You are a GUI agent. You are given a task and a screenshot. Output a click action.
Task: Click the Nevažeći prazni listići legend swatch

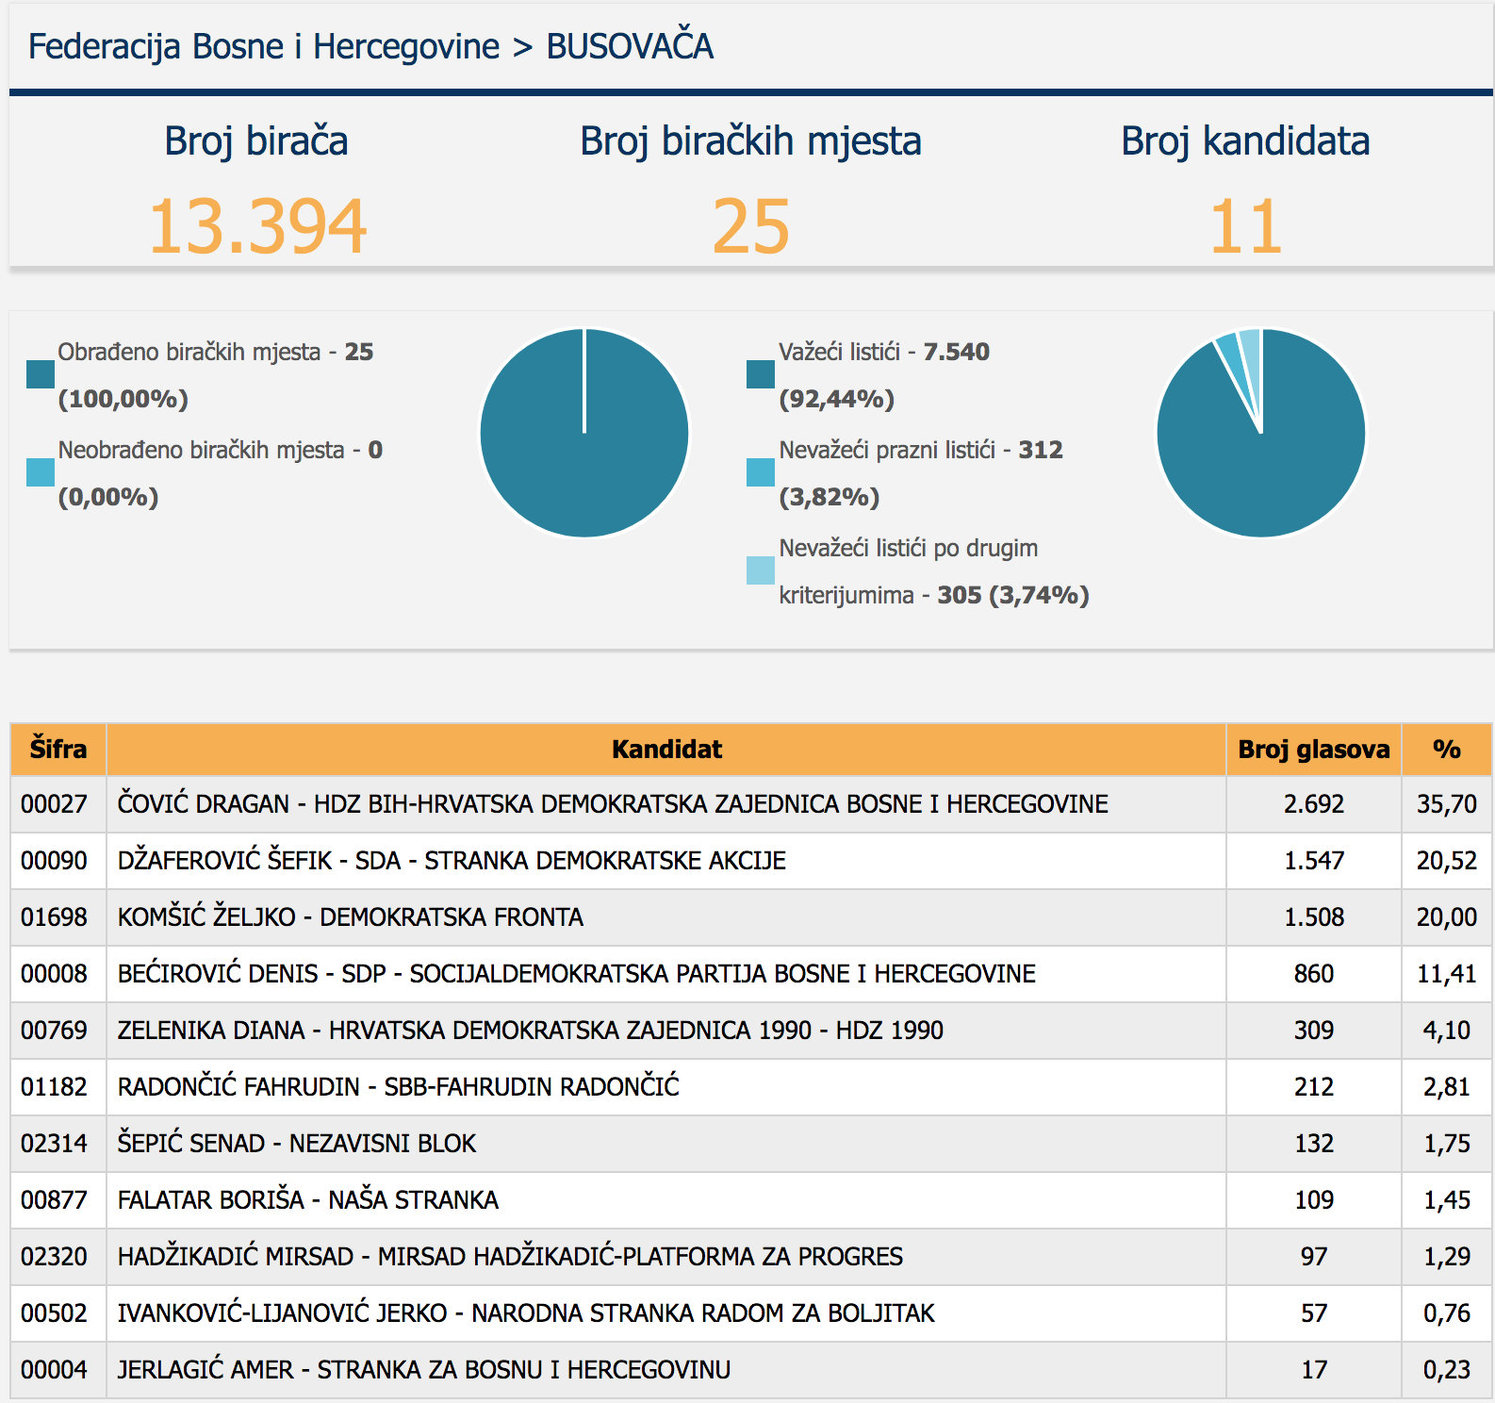pyautogui.click(x=760, y=472)
